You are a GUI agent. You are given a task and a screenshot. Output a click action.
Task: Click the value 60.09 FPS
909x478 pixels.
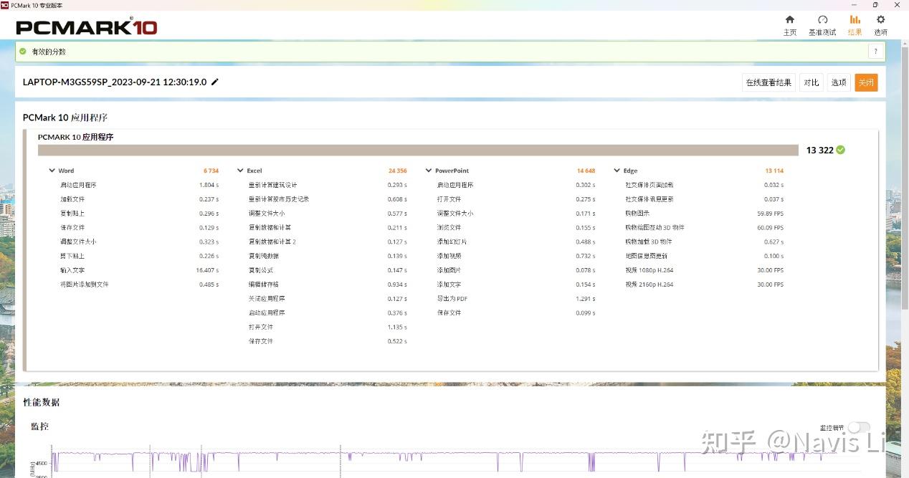tap(771, 228)
